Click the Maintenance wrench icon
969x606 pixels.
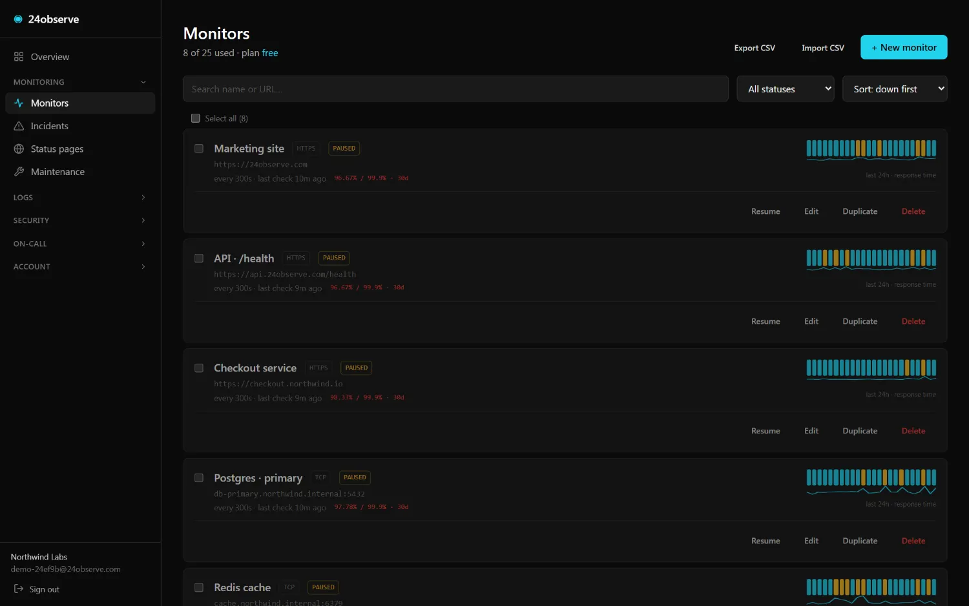click(19, 172)
